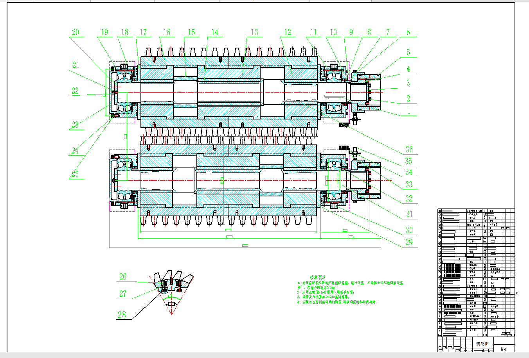
Task: Click part callout number 36
Action: click(409, 149)
